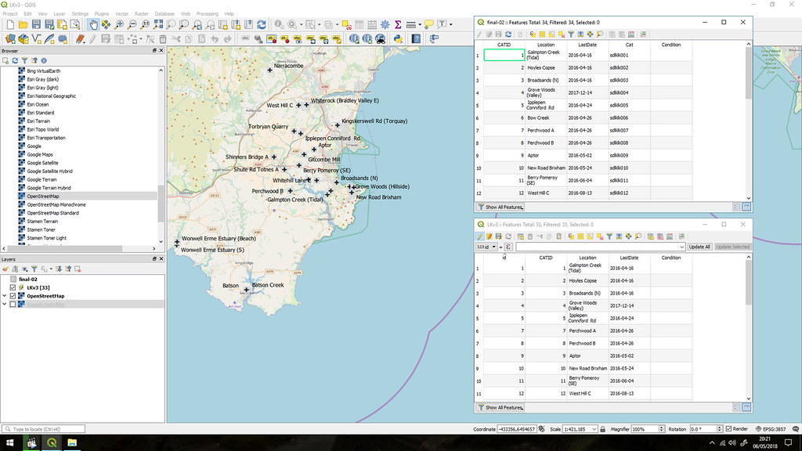Open the Processing menu
802x451 pixels.
[x=207, y=14]
